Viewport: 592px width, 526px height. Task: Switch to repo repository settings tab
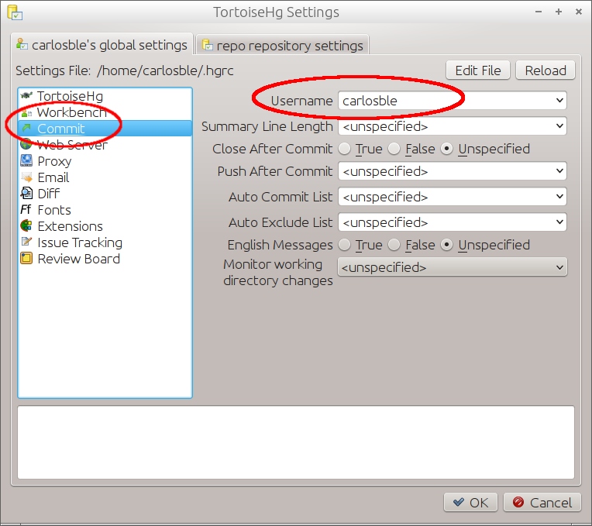coord(282,46)
